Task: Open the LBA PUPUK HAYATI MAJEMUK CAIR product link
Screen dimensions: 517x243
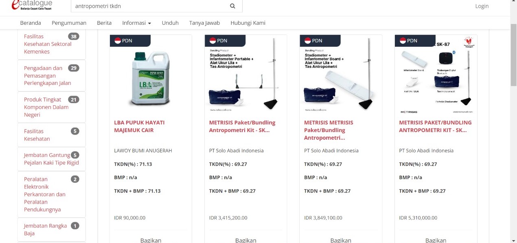Action: pos(140,126)
